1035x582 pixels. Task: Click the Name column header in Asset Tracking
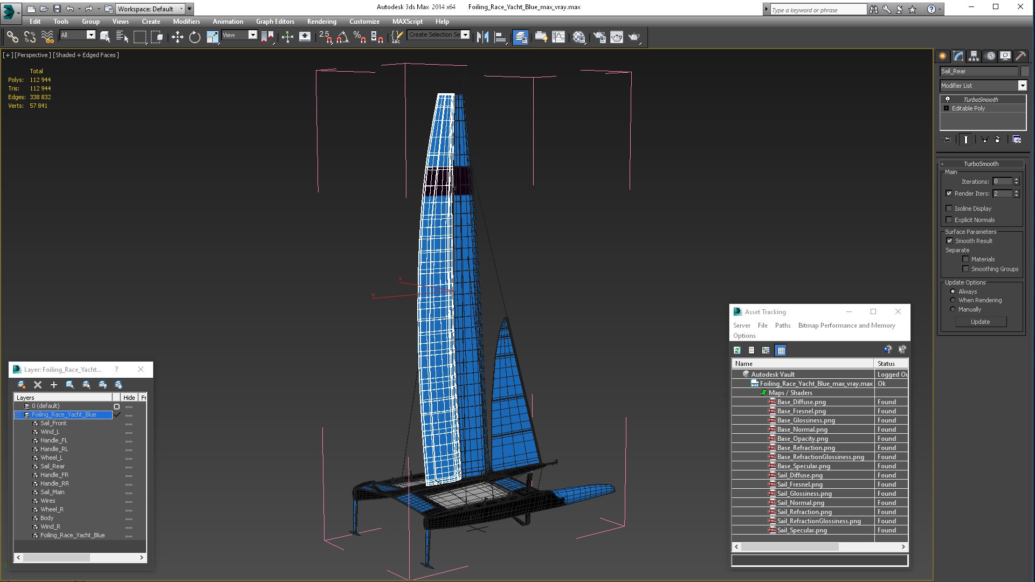pos(802,364)
